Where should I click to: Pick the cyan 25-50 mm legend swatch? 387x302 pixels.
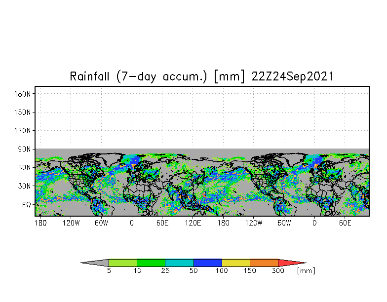tap(180, 263)
